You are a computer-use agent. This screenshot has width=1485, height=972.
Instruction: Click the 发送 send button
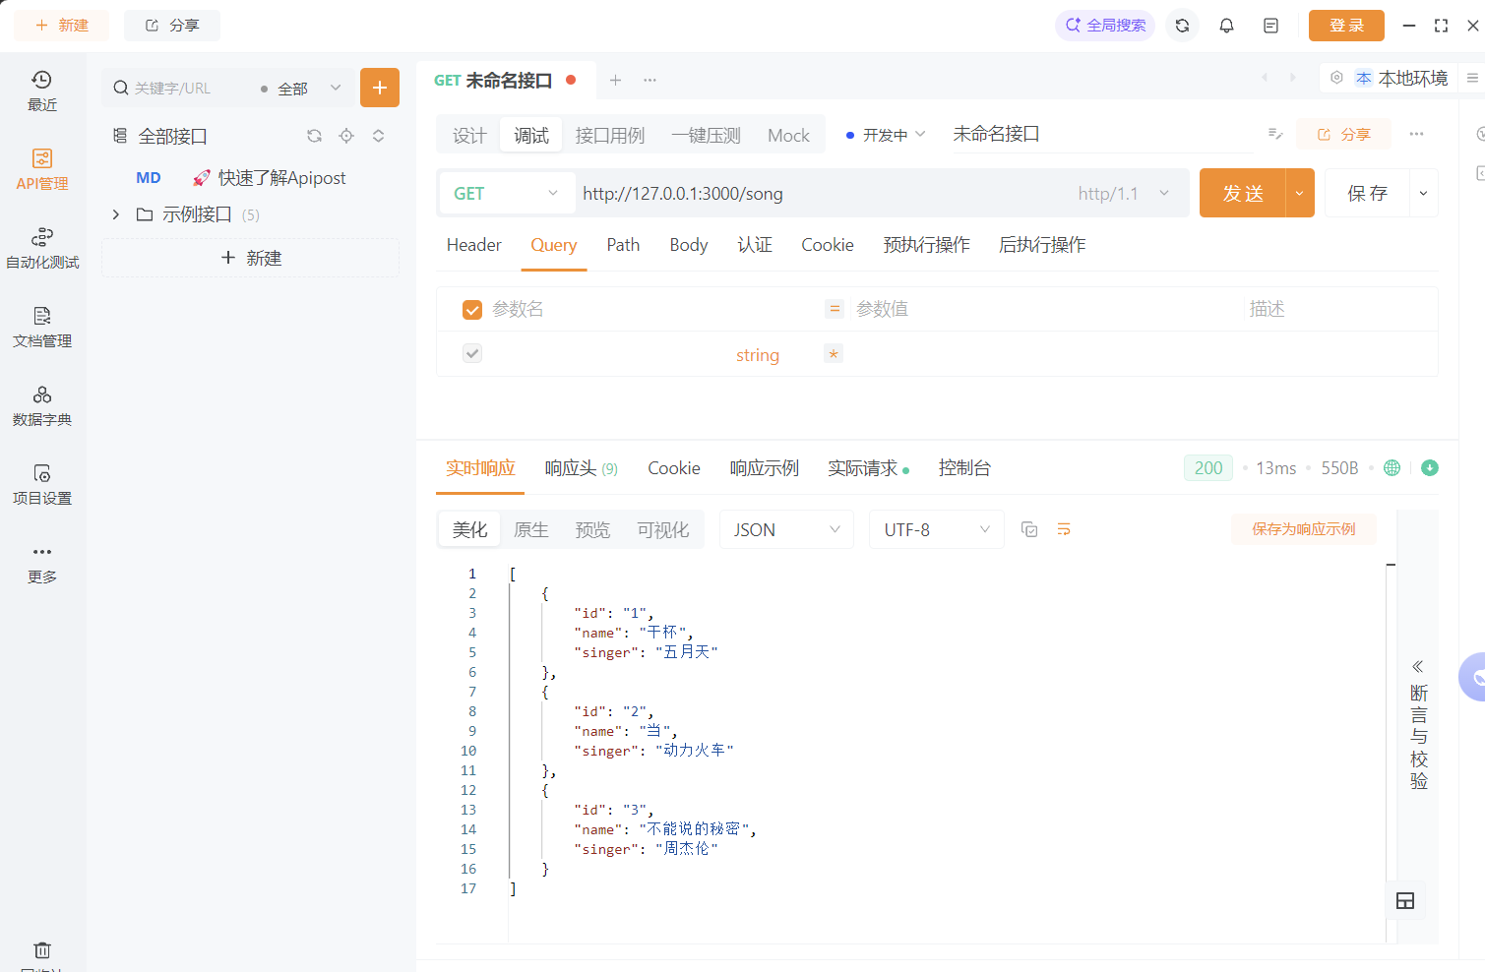[1243, 193]
